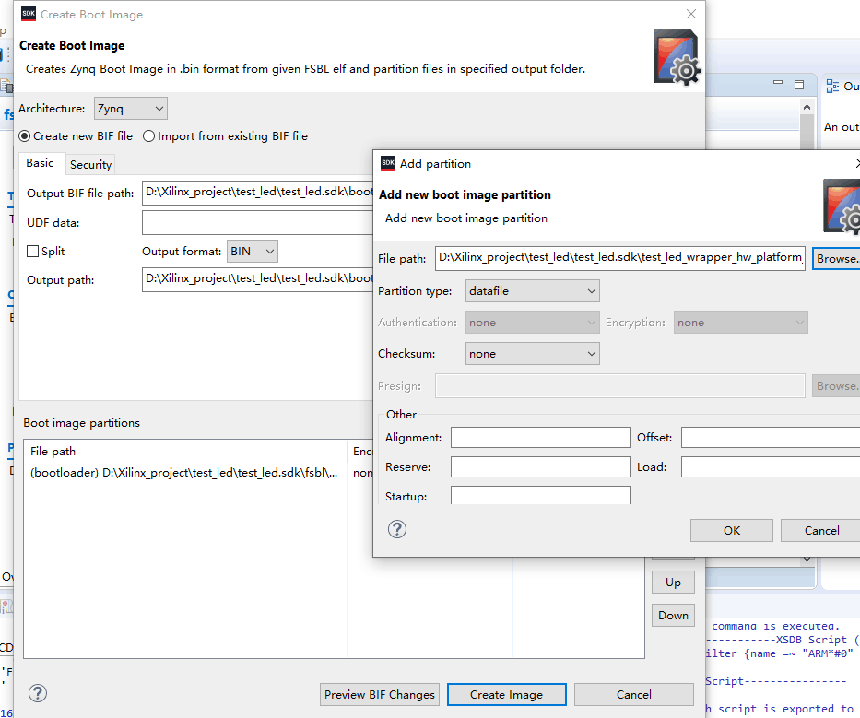Open the Checksum dropdown
This screenshot has width=860, height=718.
click(533, 354)
